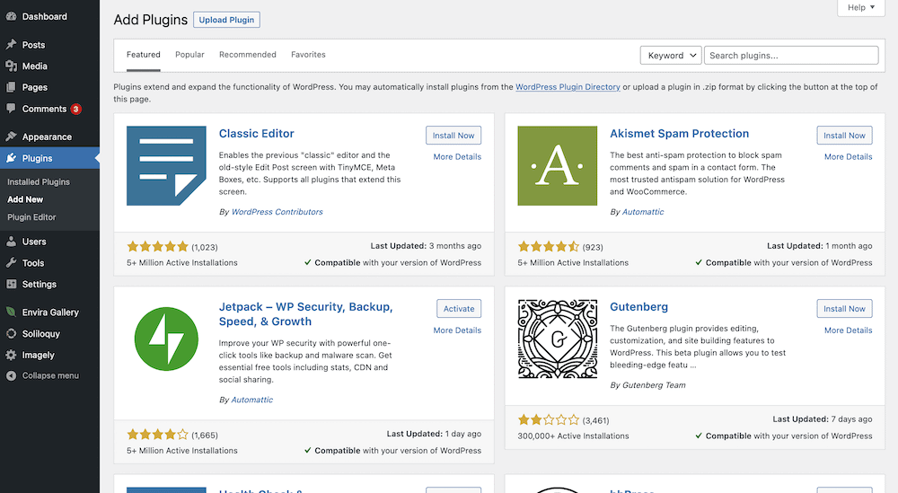Click Gutenberg's '300,000+ Active Installations' text

click(573, 436)
